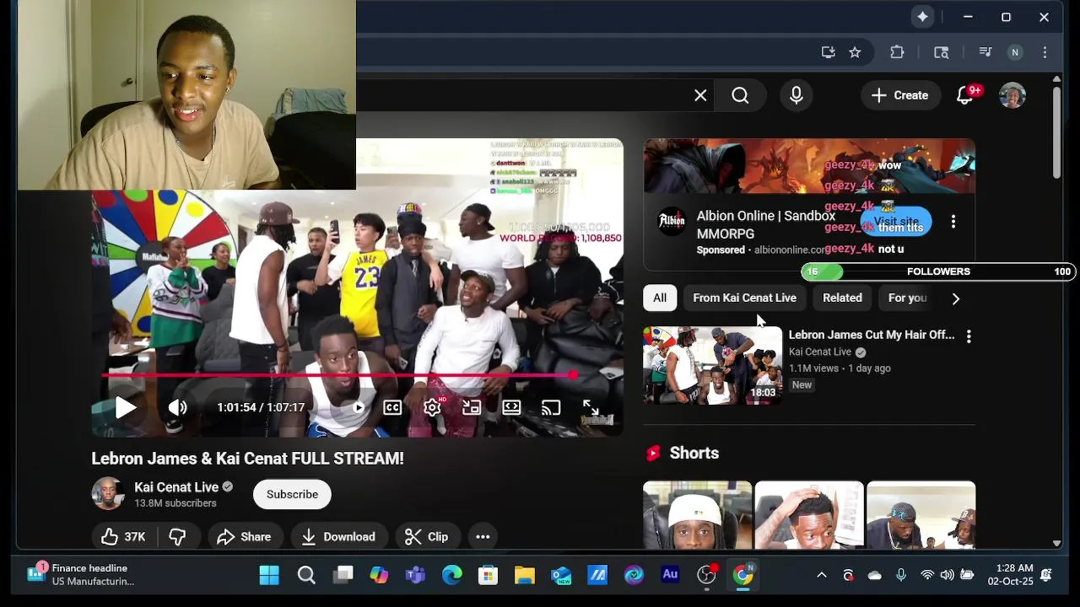Download this video
Screen dimensions: 1080x607
coord(338,537)
